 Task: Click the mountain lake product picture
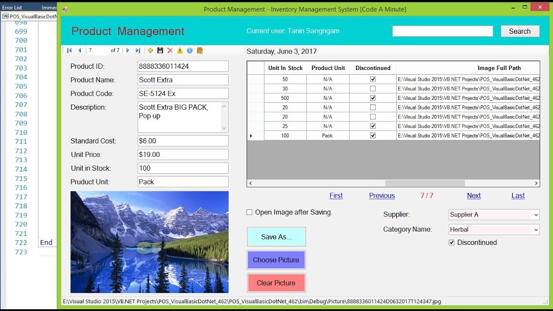(149, 242)
